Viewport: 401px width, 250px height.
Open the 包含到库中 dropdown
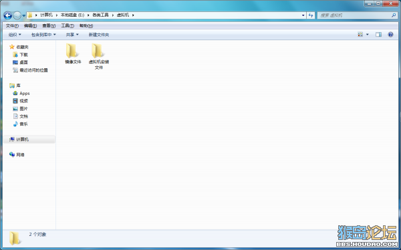(43, 35)
